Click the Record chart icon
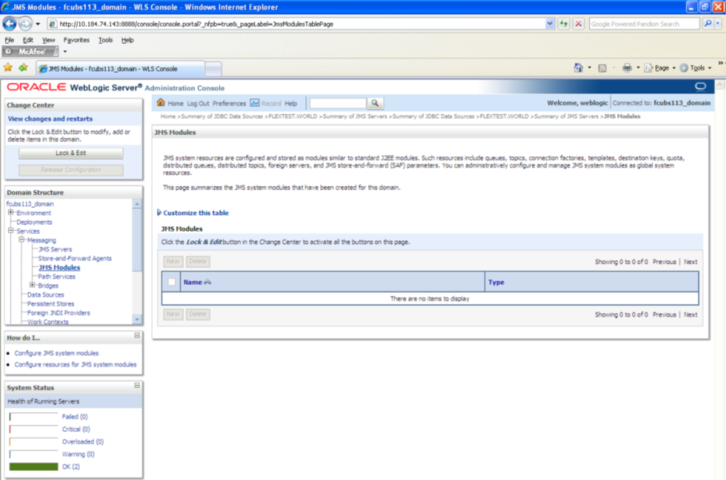 click(254, 103)
